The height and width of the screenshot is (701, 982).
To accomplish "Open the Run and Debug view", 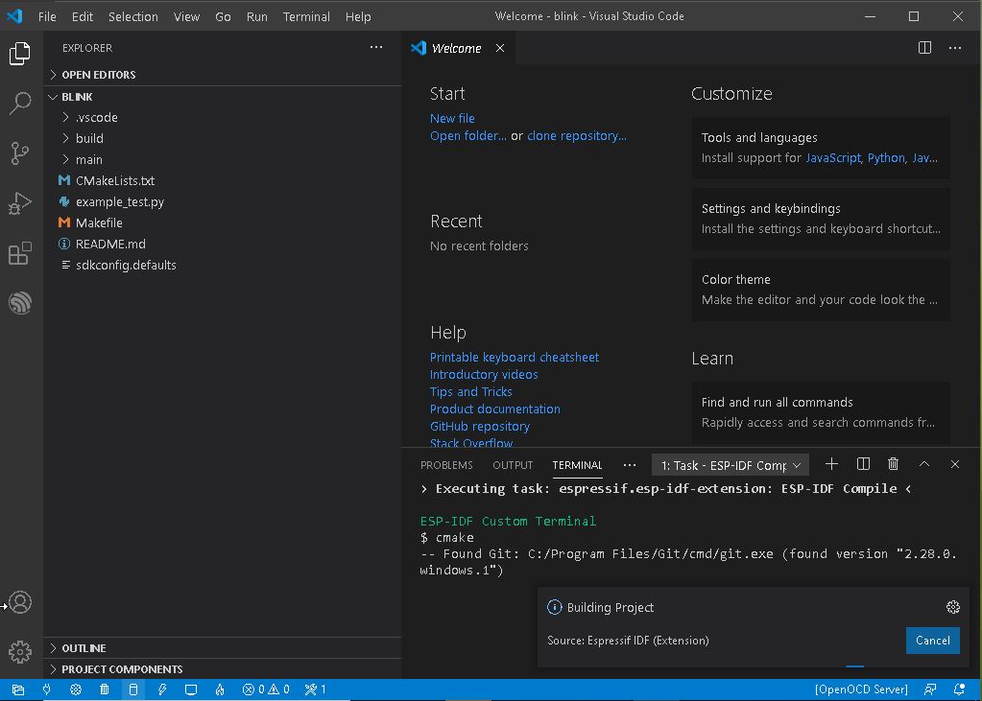I will pyautogui.click(x=20, y=202).
